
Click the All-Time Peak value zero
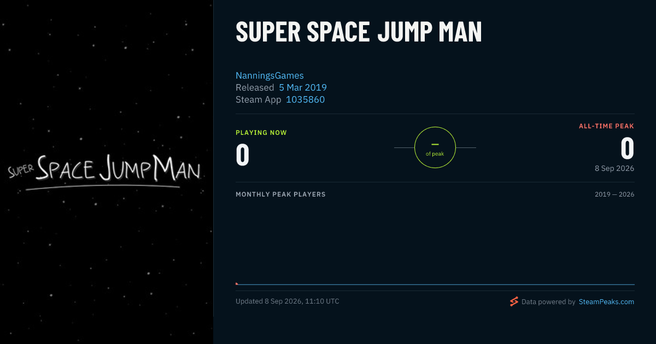pos(628,149)
